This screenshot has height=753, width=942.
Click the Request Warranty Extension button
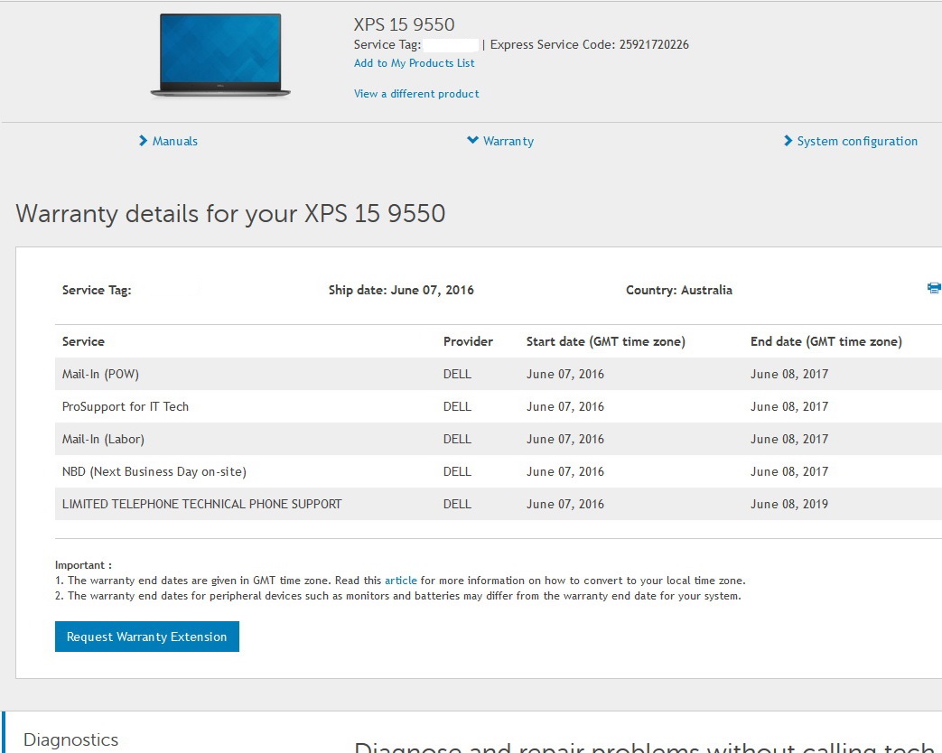pos(147,637)
